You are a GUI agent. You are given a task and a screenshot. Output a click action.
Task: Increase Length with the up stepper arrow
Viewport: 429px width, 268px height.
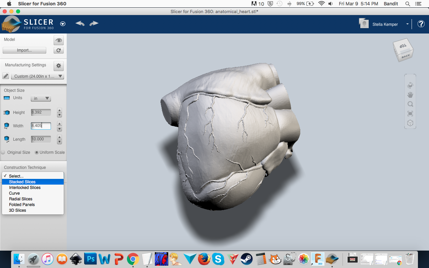(59, 137)
